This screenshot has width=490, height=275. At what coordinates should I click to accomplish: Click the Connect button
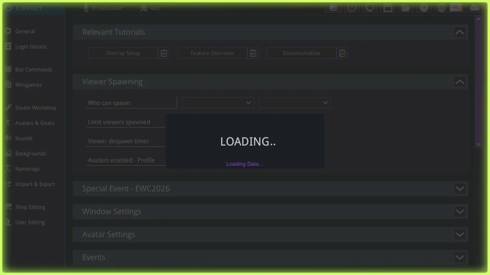(x=34, y=8)
